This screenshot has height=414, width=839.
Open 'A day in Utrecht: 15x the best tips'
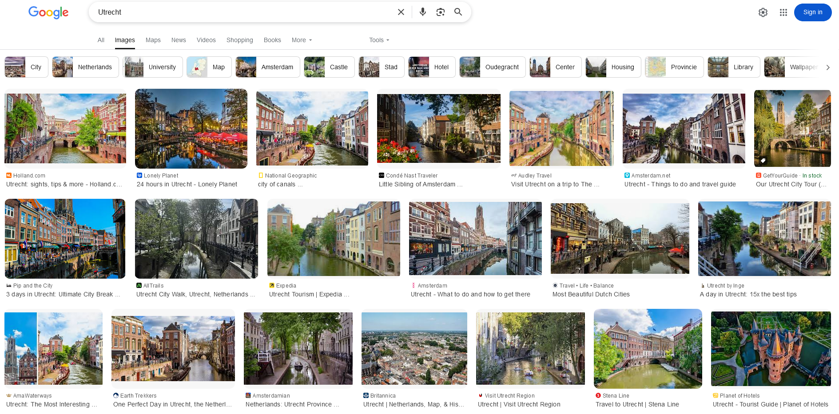tap(748, 294)
